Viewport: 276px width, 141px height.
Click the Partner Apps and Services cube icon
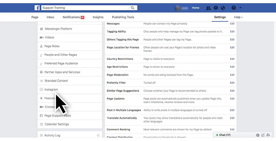[41, 72]
